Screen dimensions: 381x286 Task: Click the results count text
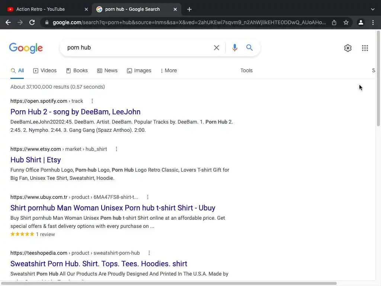point(58,87)
